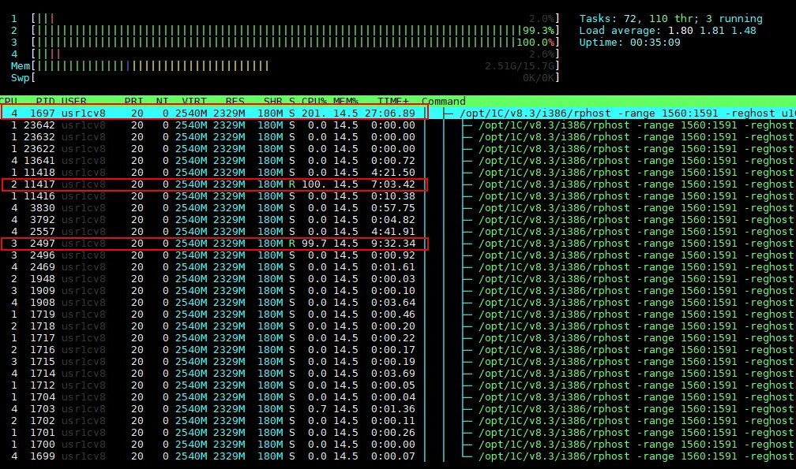Click the CPU% value 99.7
This screenshot has width=796, height=469.
click(x=314, y=243)
